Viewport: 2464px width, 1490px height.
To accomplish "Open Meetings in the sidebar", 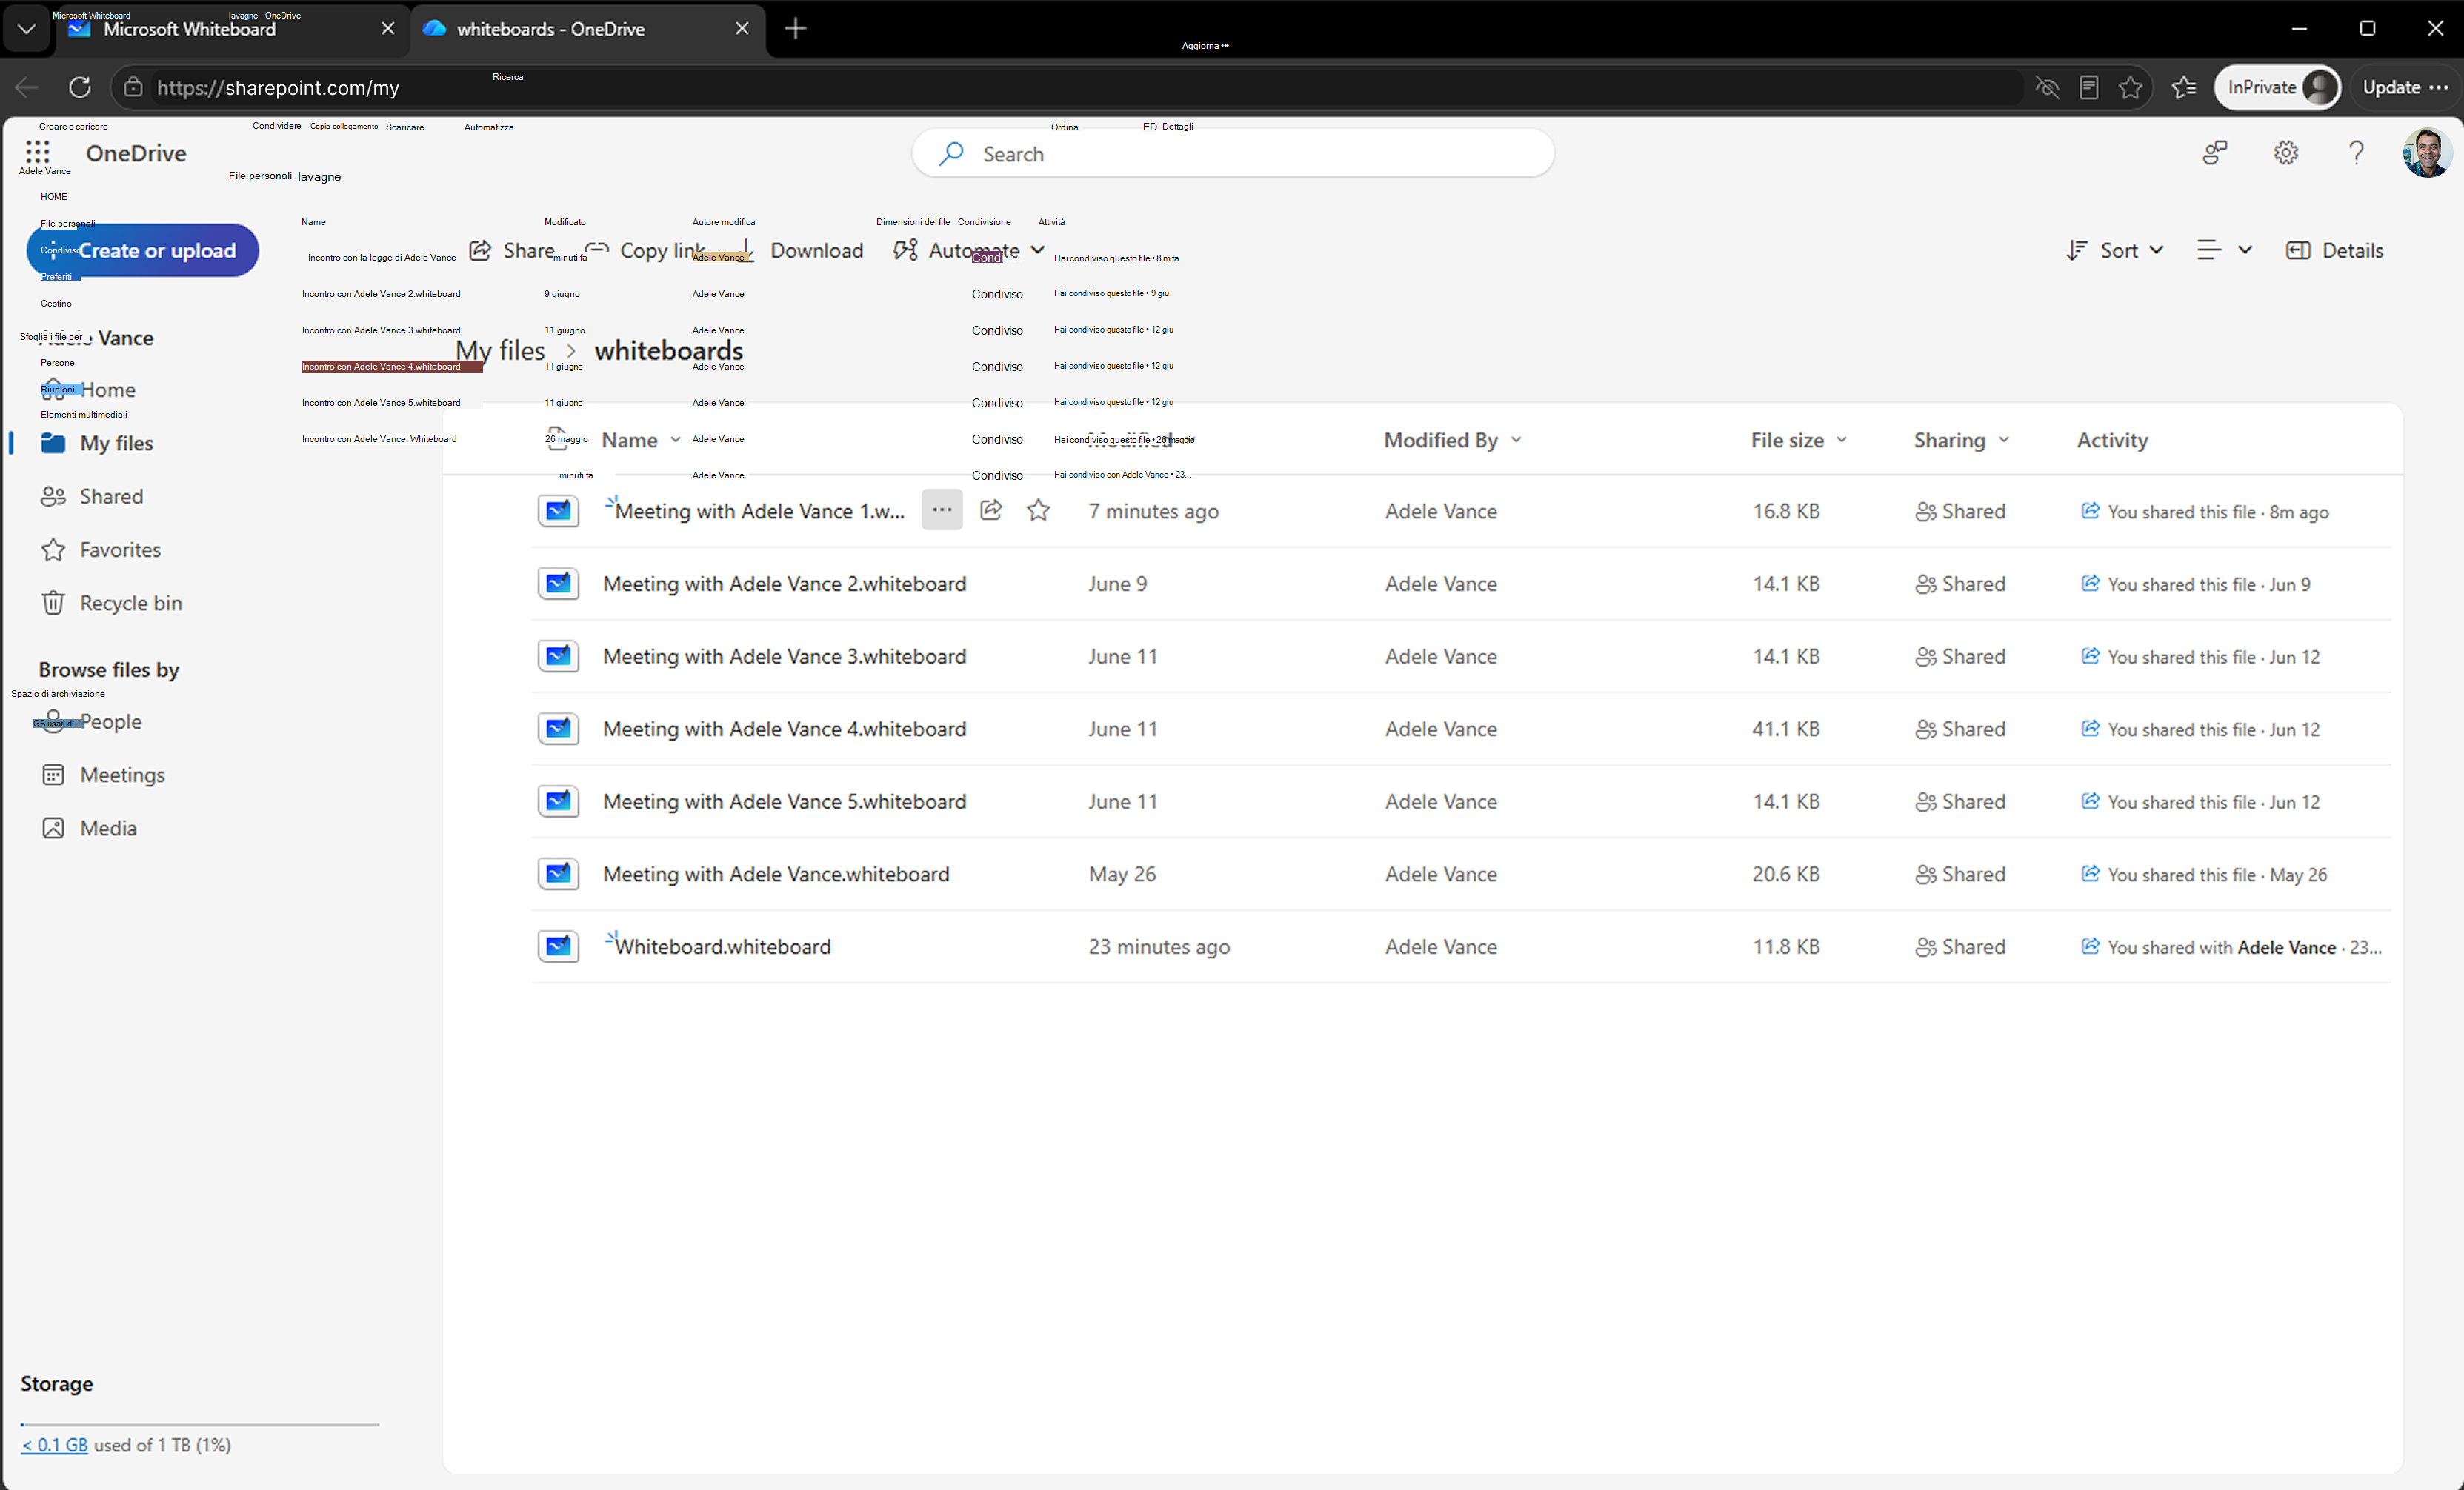I will pos(122,775).
